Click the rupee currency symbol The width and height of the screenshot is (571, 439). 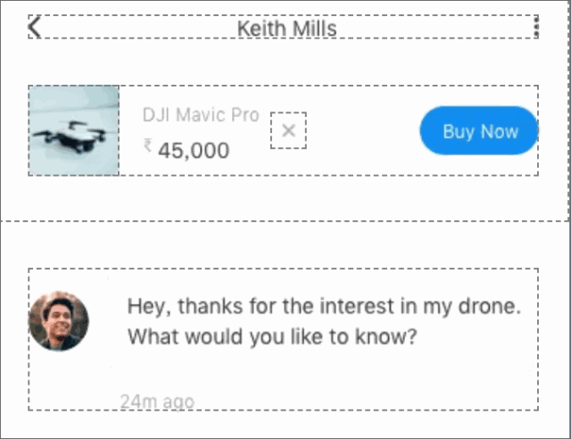(148, 145)
